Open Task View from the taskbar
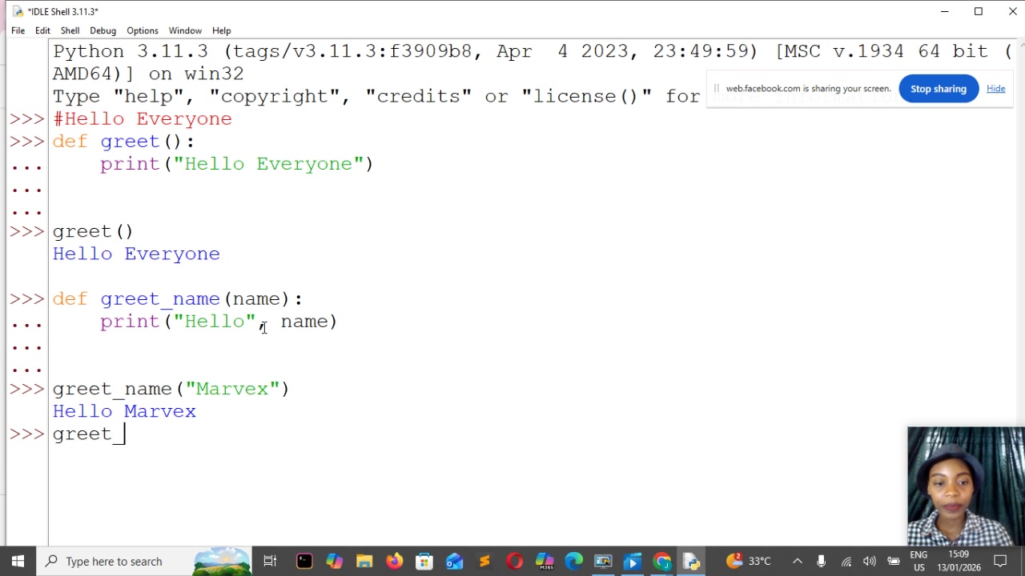 point(270,561)
